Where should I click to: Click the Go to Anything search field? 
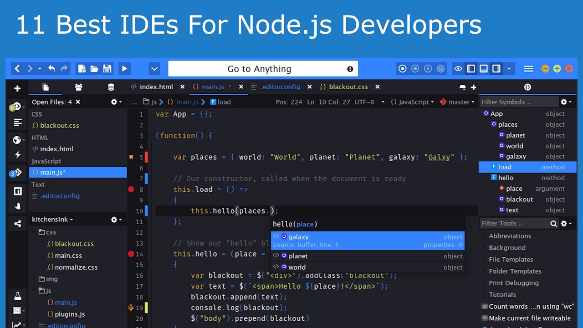click(x=263, y=69)
